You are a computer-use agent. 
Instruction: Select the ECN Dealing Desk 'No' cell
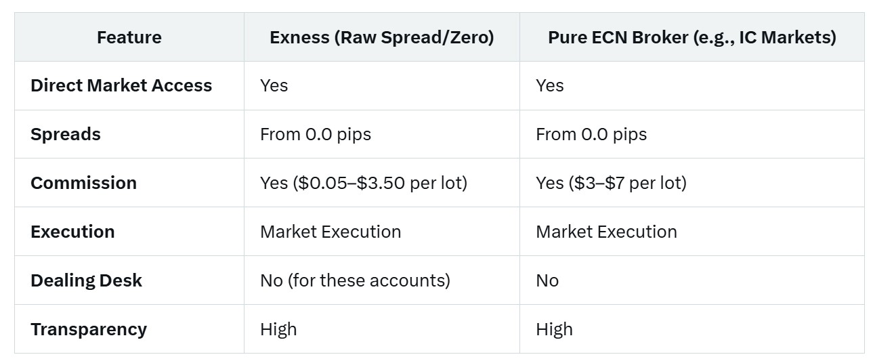547,280
